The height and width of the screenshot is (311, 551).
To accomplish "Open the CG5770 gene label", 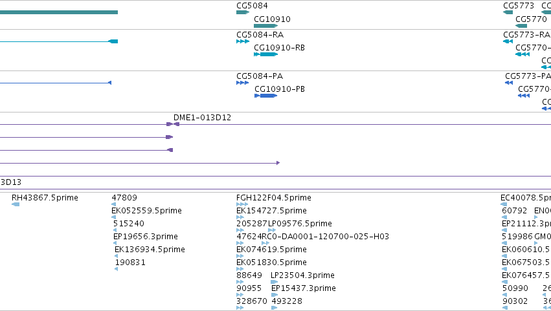I will 531,19.
